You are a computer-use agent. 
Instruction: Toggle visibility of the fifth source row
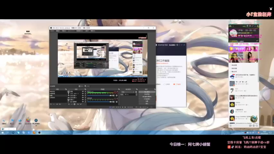point(83,100)
